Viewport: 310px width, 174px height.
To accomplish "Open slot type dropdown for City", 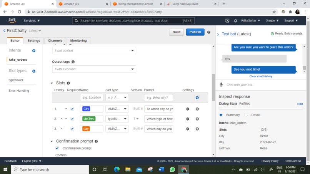I will (x=117, y=109).
